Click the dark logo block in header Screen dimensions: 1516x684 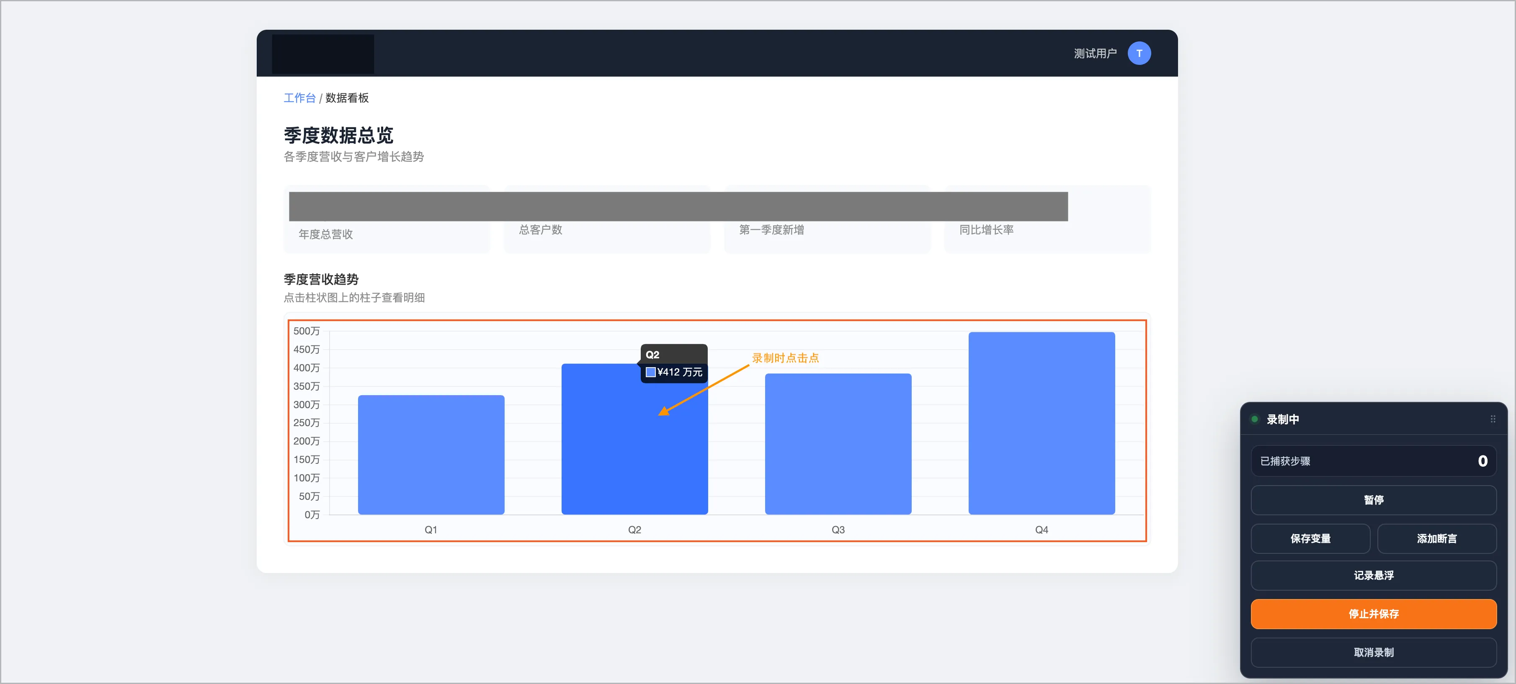pos(322,54)
